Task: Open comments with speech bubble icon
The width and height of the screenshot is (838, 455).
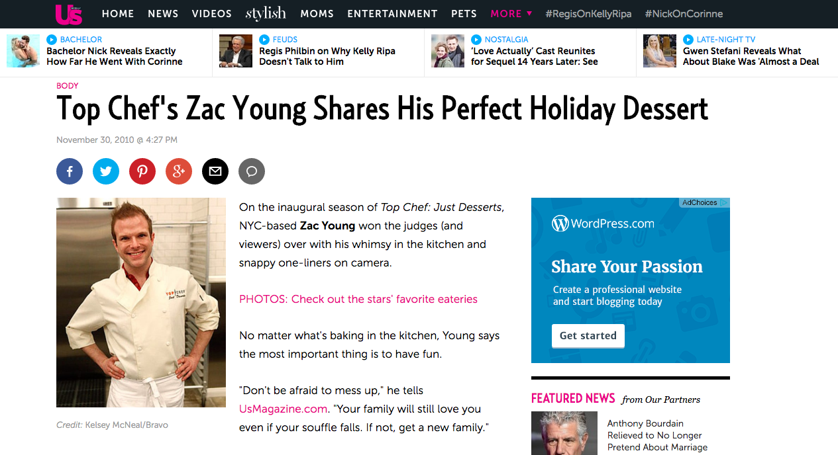Action: [252, 171]
